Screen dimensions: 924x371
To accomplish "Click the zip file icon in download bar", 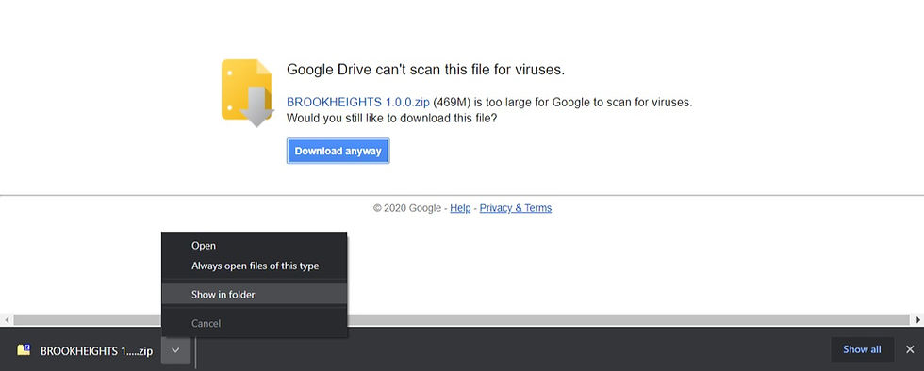I will click(24, 350).
